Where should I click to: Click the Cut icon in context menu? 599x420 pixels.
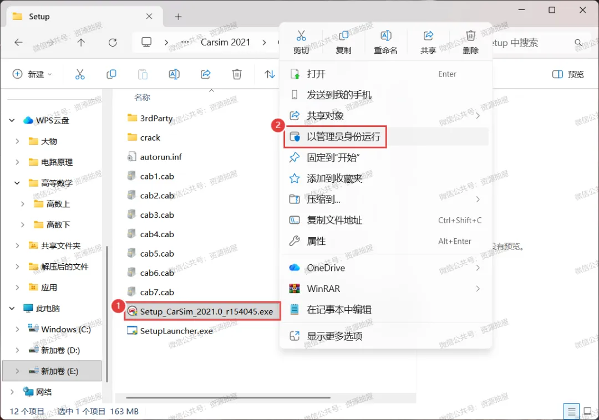301,36
